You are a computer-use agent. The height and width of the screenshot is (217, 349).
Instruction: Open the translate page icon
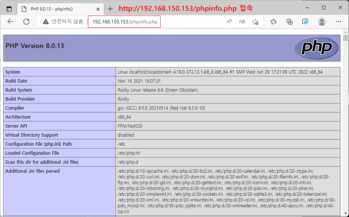pos(242,22)
